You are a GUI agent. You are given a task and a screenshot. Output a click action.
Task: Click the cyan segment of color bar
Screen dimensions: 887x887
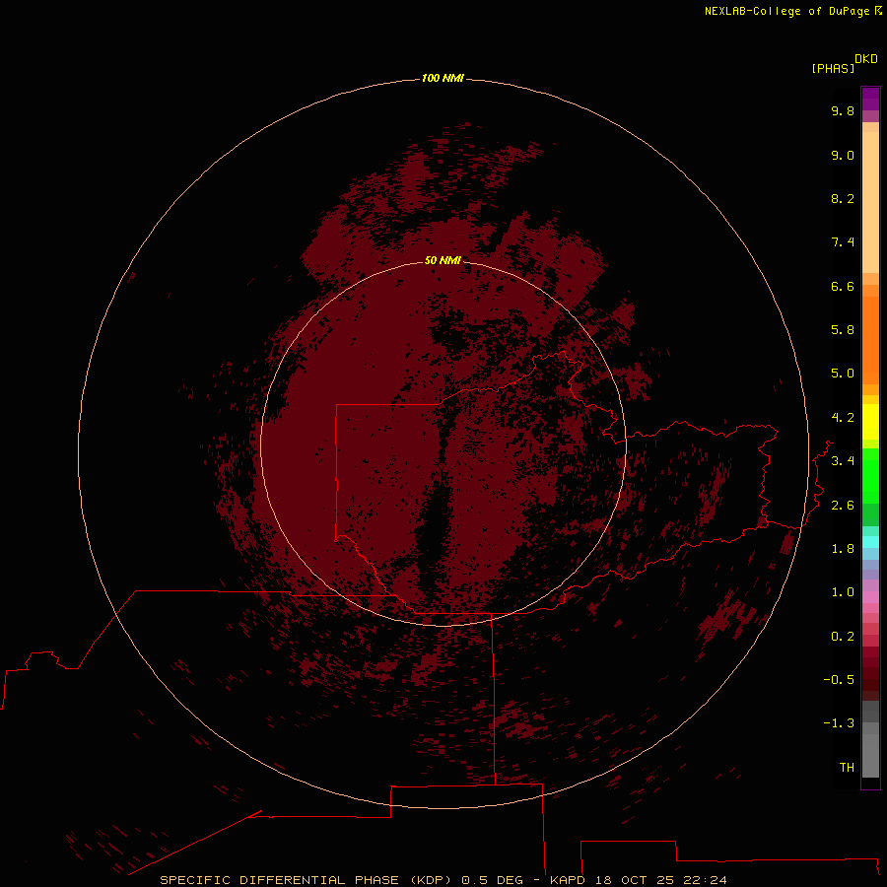point(870,541)
